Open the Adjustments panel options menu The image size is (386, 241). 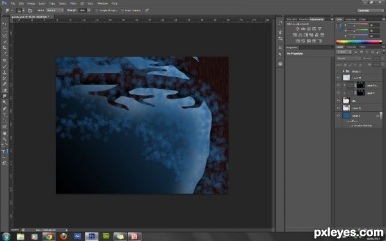click(x=331, y=19)
